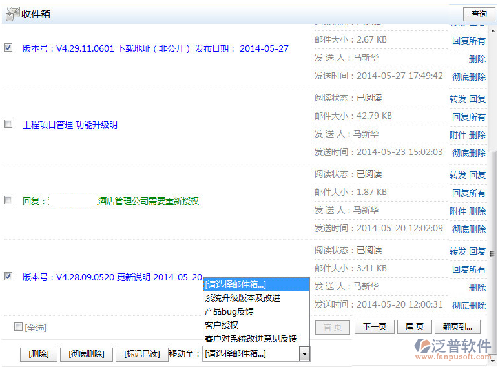Open the 翻页到 page jump control

[x=457, y=327]
